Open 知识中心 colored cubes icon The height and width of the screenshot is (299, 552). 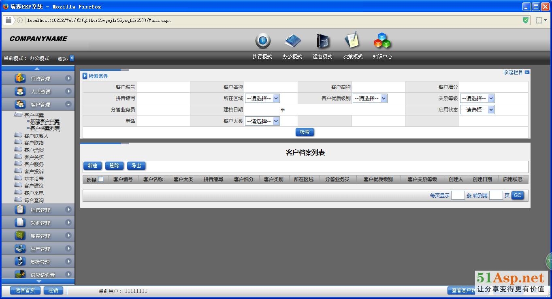pyautogui.click(x=382, y=41)
